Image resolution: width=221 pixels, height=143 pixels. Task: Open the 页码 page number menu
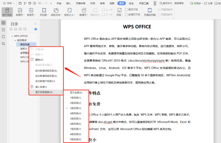(120, 12)
